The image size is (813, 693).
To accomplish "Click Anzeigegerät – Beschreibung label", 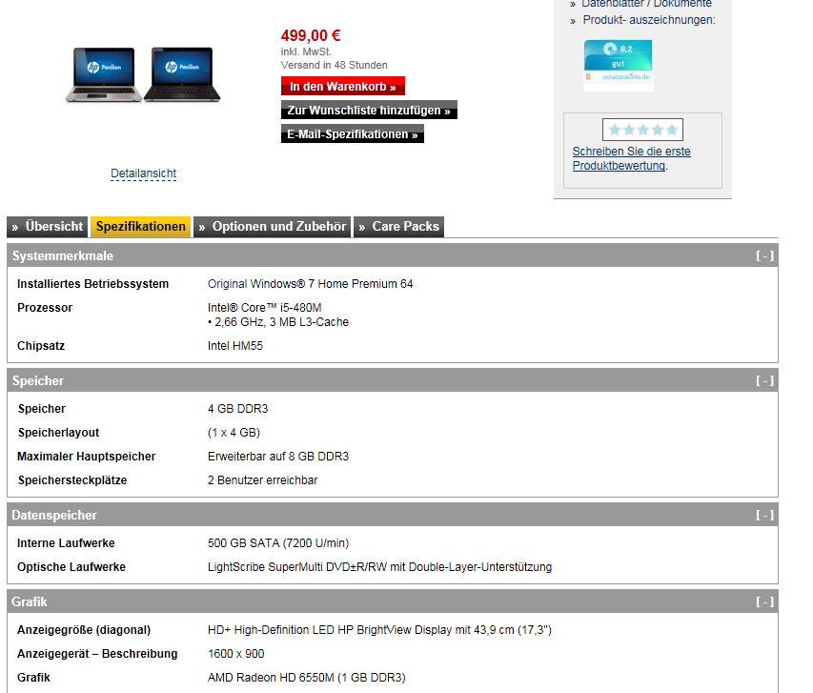I will pos(97,654).
